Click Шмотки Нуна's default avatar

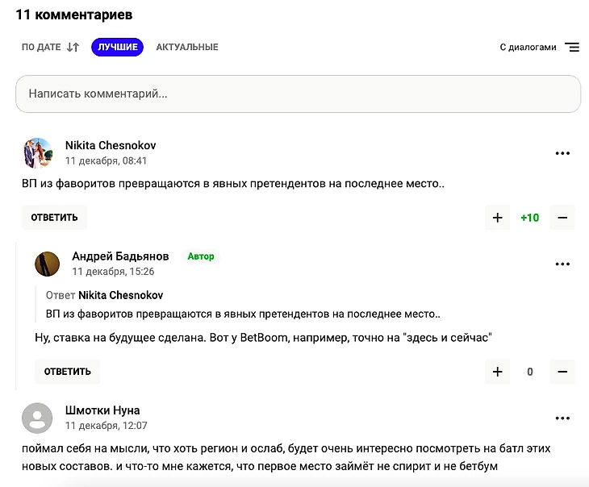[x=37, y=418]
